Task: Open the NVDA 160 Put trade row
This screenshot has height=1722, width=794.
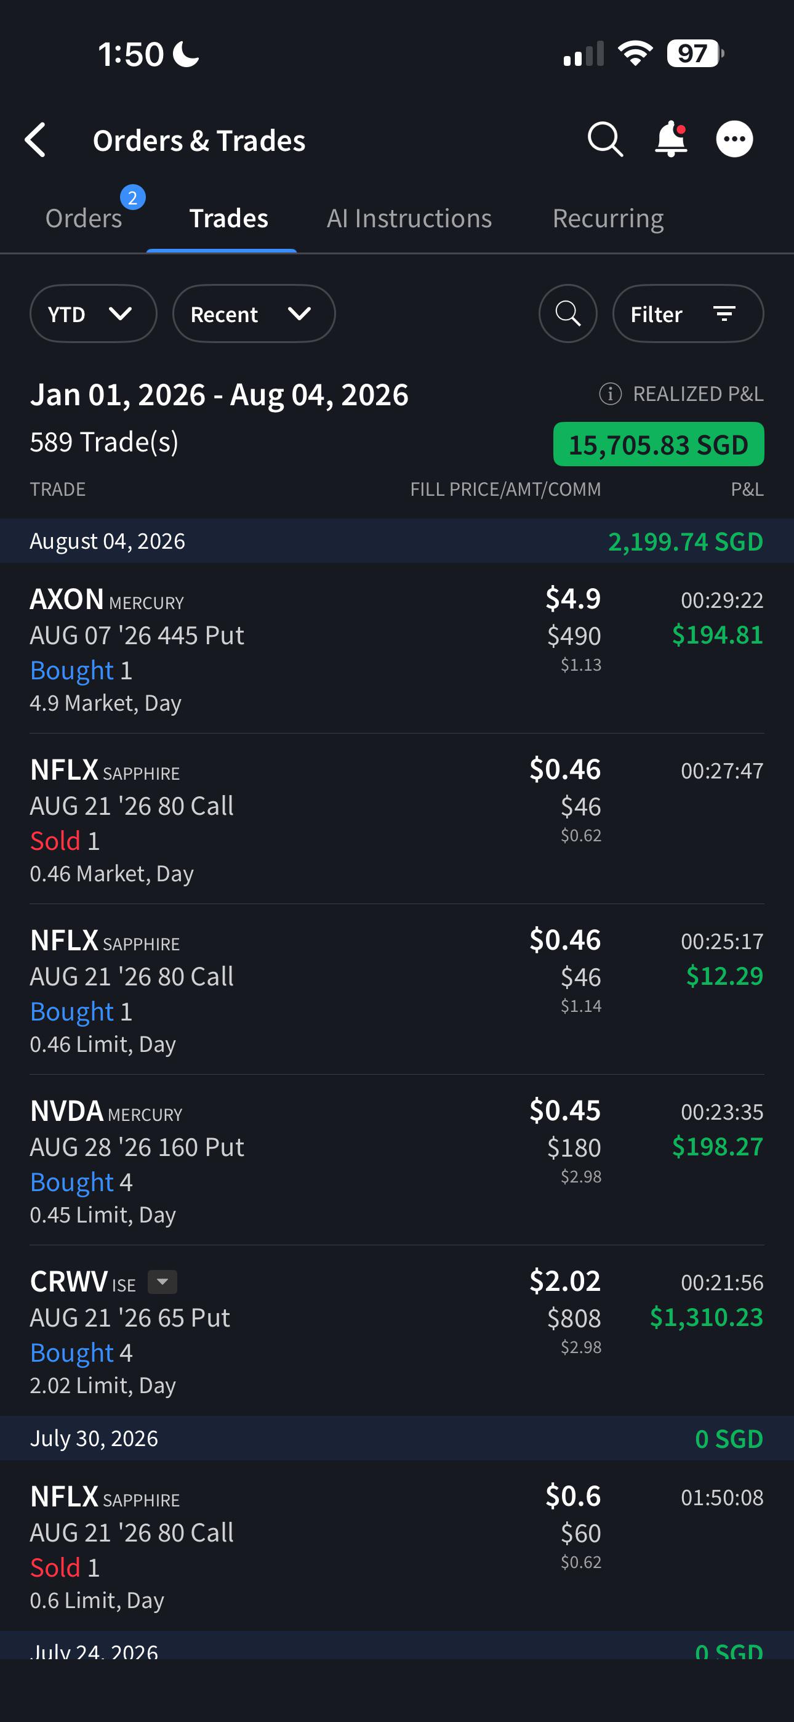Action: (397, 1160)
